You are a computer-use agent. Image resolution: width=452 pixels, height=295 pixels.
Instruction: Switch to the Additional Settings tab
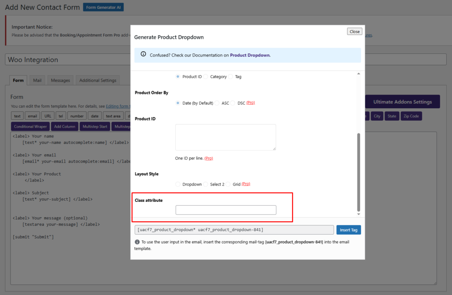pyautogui.click(x=98, y=80)
